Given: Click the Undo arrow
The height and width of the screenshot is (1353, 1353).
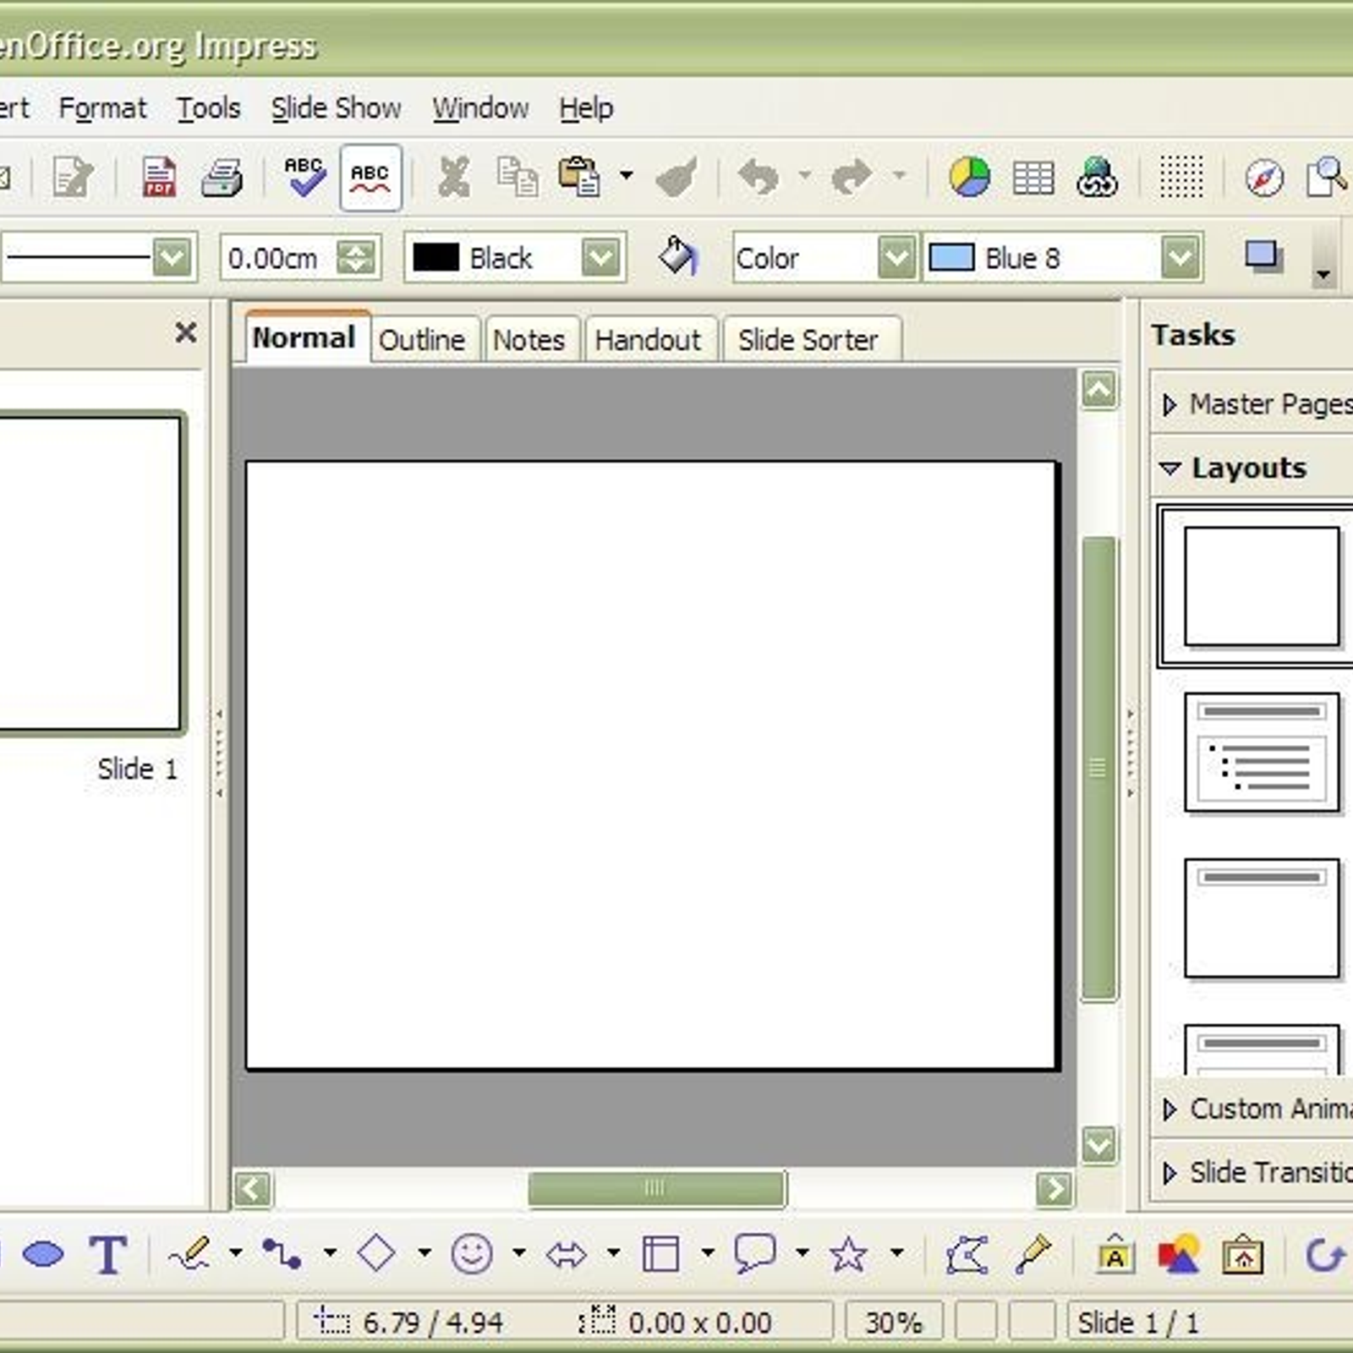Looking at the screenshot, I should [x=759, y=178].
